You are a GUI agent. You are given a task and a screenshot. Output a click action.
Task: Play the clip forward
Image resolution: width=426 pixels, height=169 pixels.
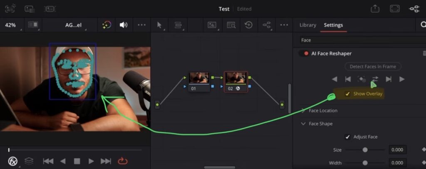tap(91, 162)
